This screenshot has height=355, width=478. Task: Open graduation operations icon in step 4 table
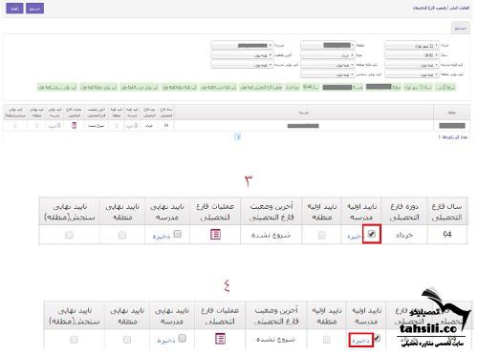[220, 339]
